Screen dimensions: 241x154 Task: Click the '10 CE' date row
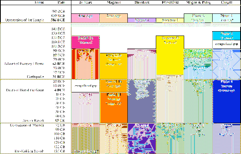pyautogui.click(x=60, y=94)
